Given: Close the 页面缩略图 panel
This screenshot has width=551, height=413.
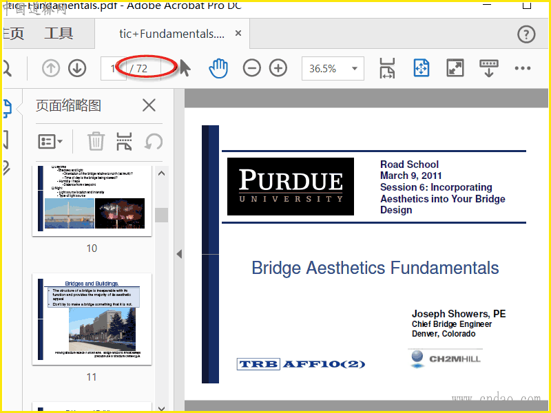Looking at the screenshot, I should [x=149, y=105].
